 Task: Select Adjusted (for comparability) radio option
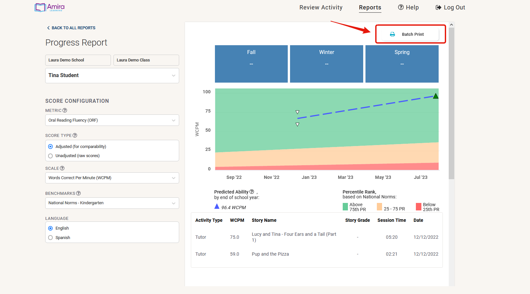click(x=50, y=147)
